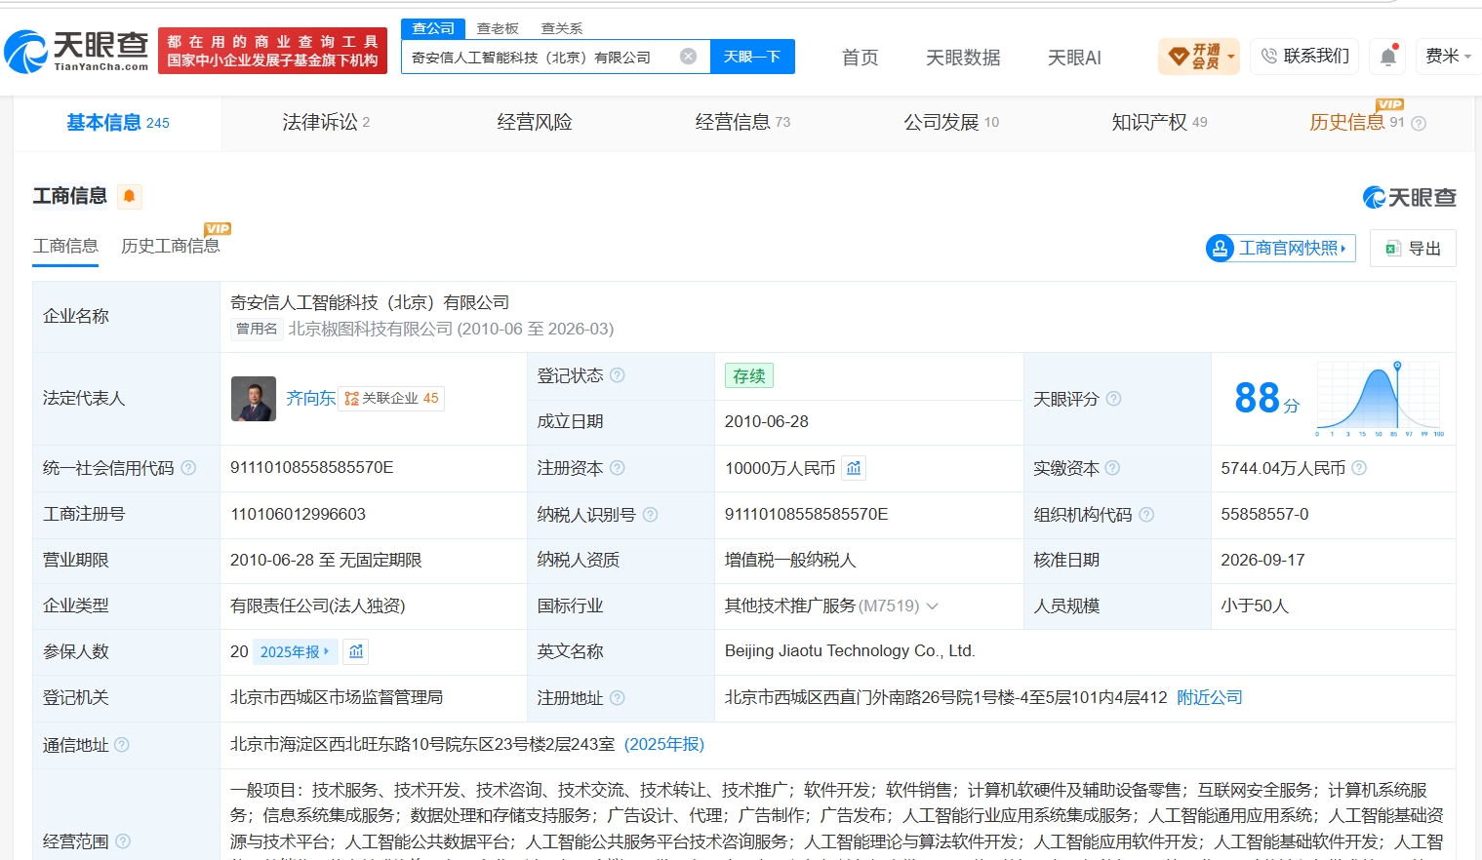Switch to 查关系 search tab
Screen dimensions: 1482x860
562,28
